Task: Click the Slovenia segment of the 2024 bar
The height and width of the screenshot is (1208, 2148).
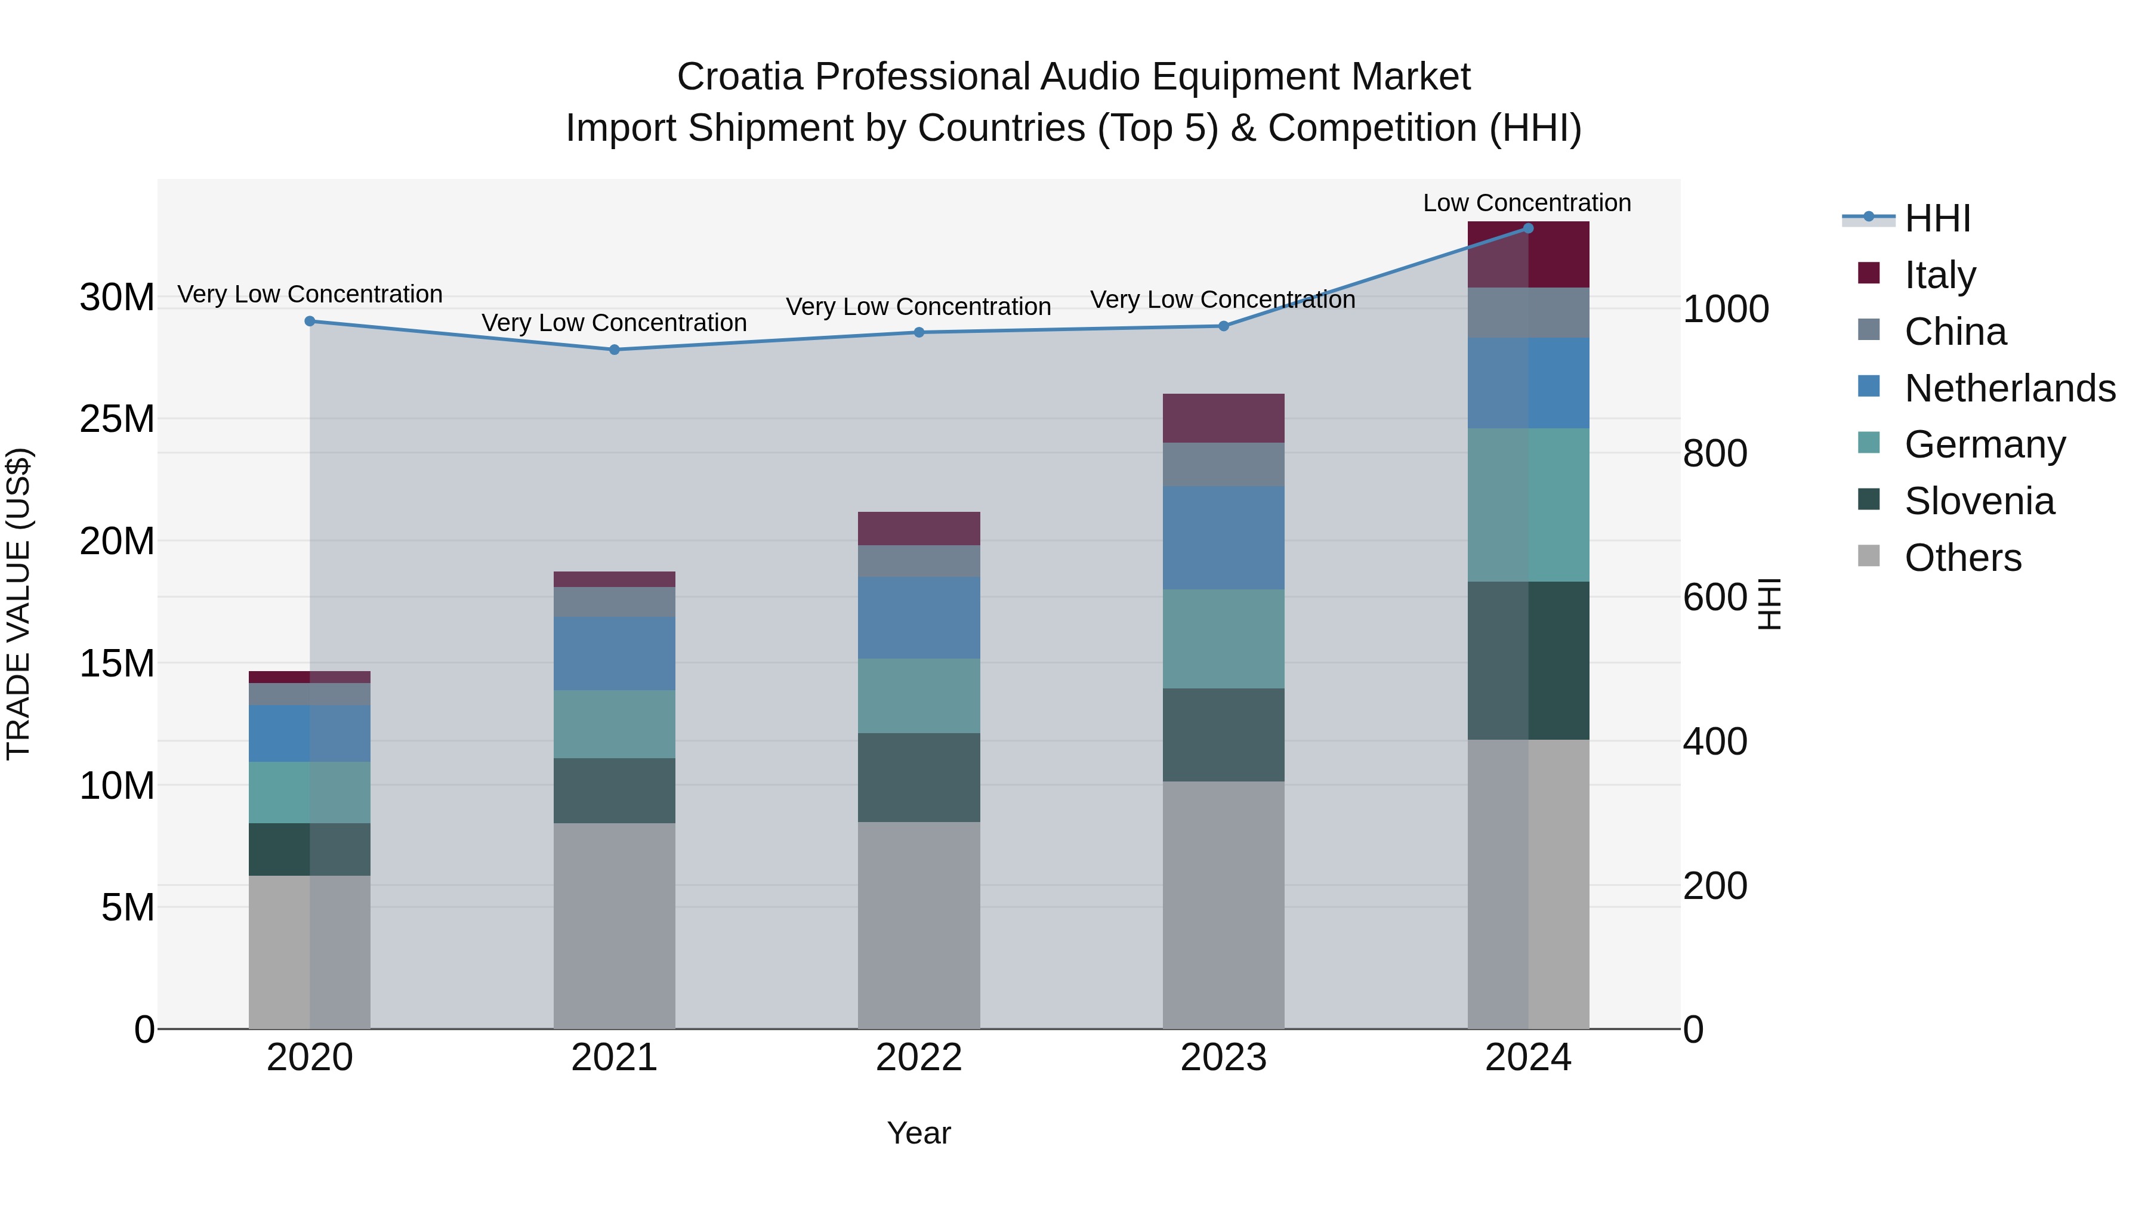Action: pyautogui.click(x=1529, y=660)
